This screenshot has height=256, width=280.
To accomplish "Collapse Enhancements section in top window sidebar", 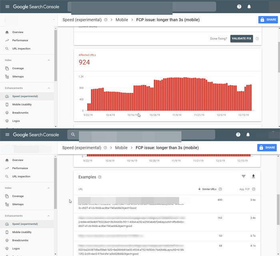I will [49, 88].
